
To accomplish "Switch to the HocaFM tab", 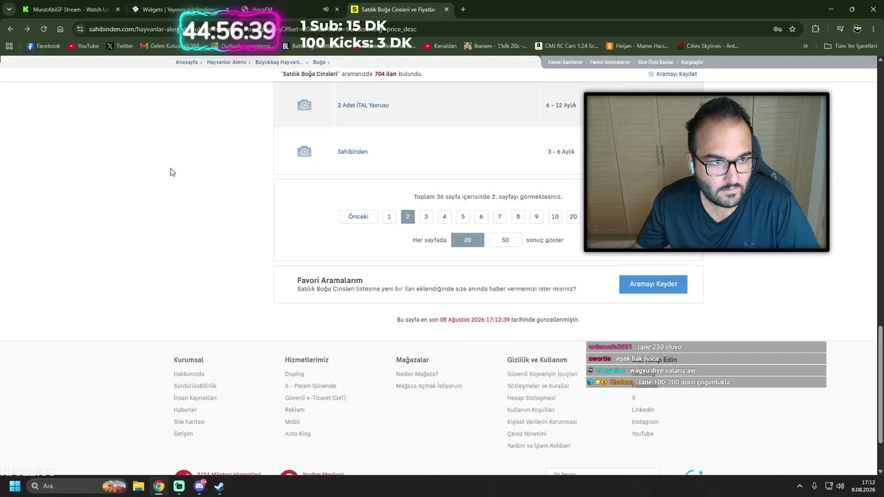I will pos(289,10).
